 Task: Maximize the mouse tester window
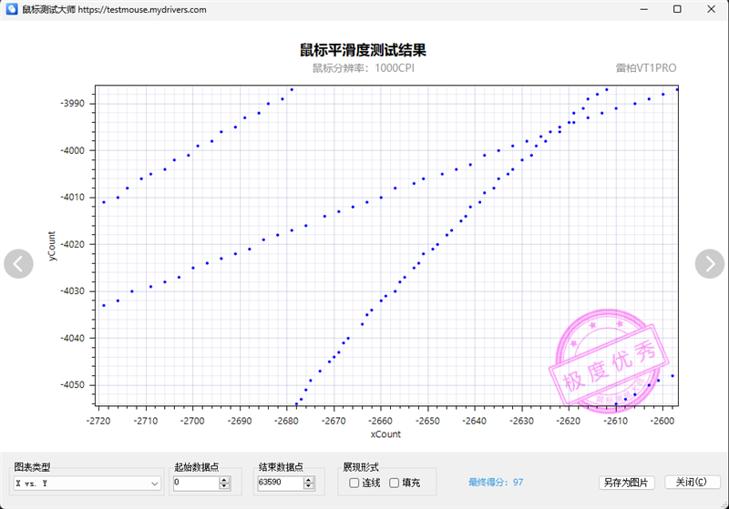[x=677, y=9]
